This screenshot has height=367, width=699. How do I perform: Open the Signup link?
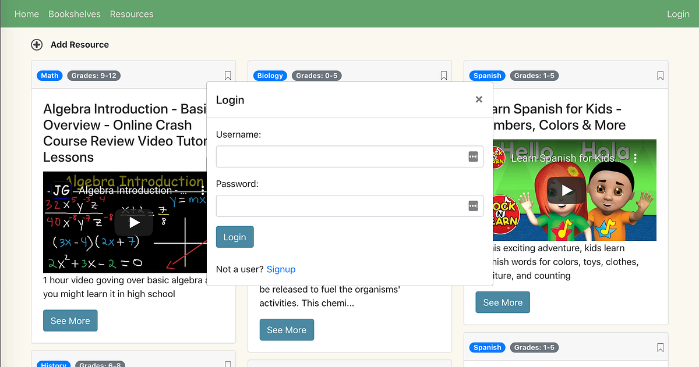(281, 269)
